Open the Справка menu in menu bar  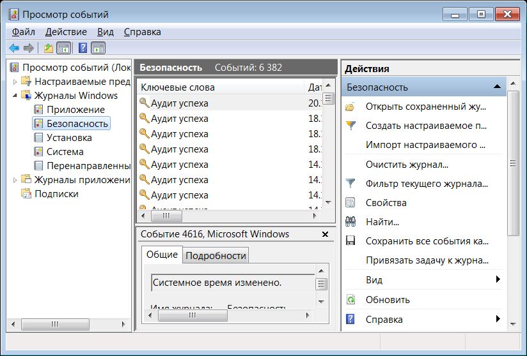142,32
